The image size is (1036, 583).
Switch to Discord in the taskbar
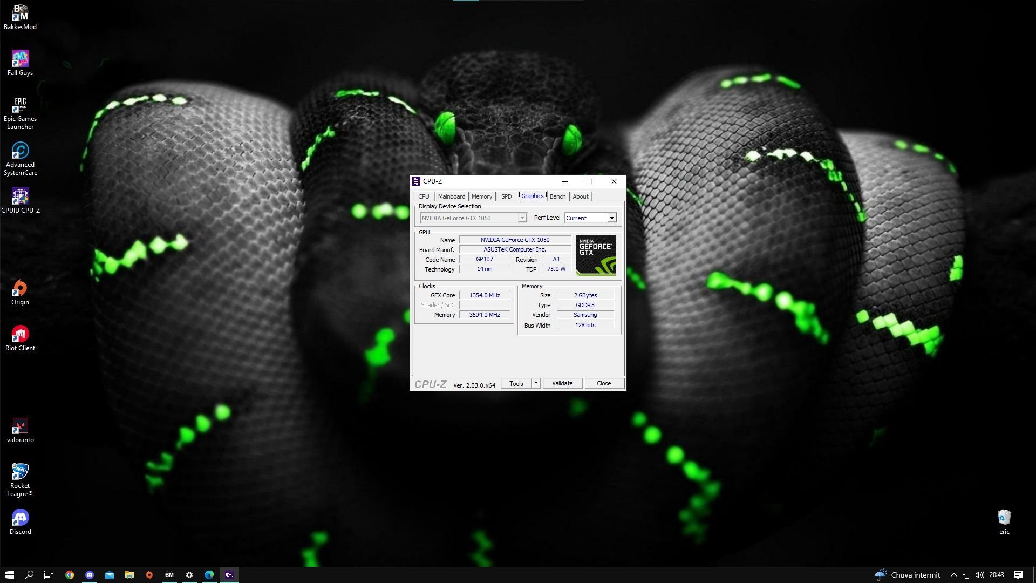[90, 575]
